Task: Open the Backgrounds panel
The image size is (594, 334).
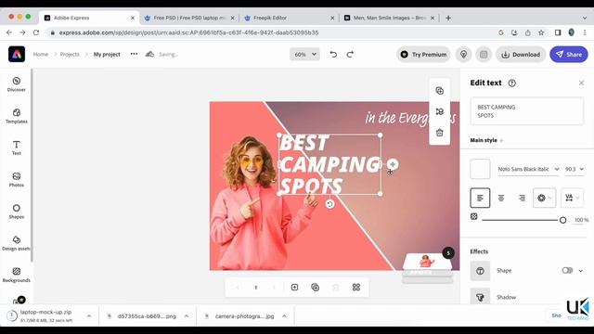Action: pyautogui.click(x=17, y=275)
